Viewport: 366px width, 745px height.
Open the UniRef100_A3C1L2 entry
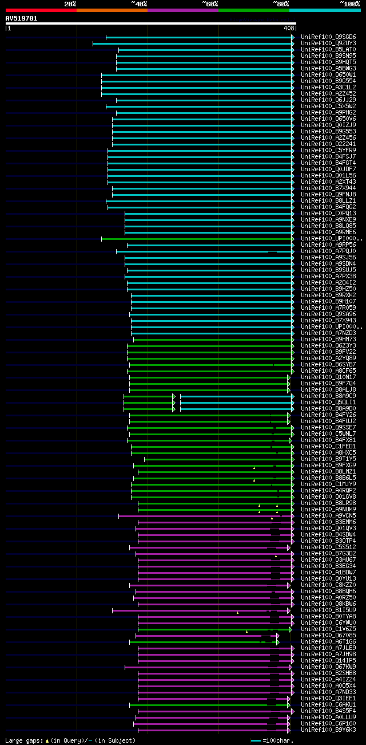pyautogui.click(x=328, y=88)
